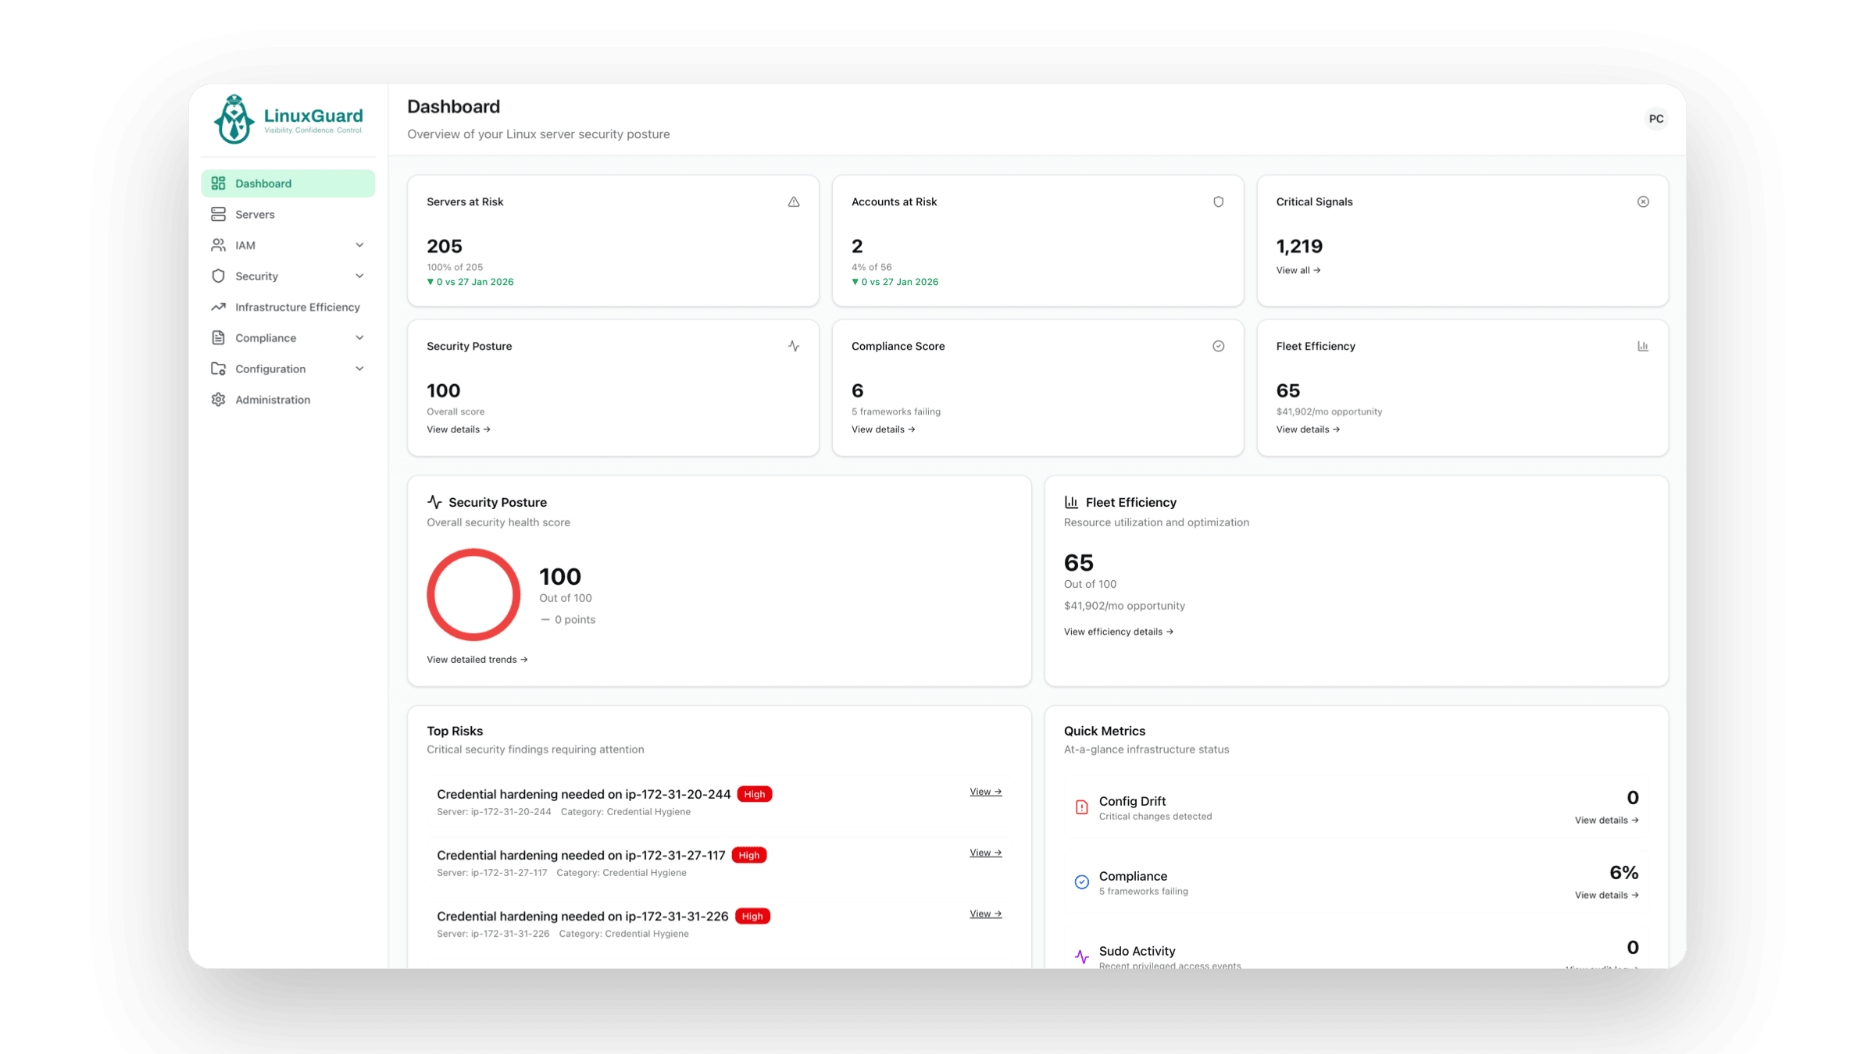This screenshot has width=1875, height=1054.
Task: Click the shield icon on Accounts at Risk
Action: tap(1219, 201)
